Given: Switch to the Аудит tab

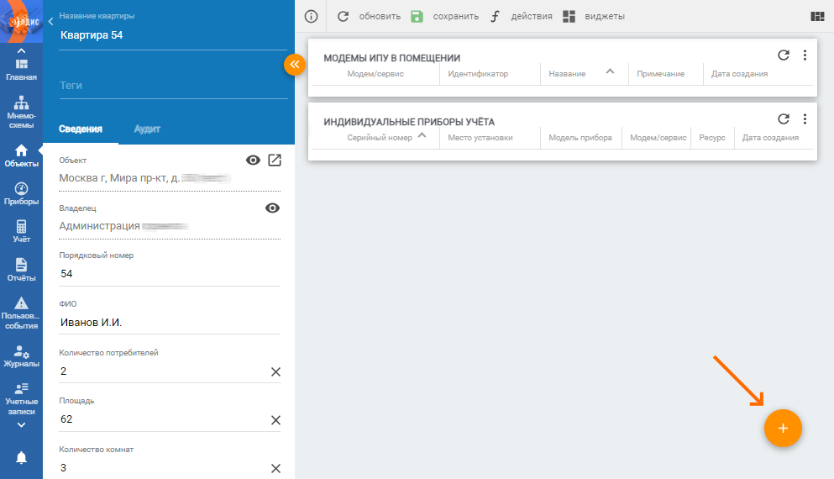Looking at the screenshot, I should coord(147,129).
